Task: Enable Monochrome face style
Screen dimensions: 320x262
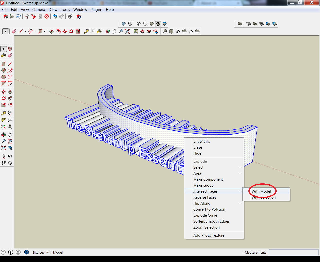Action: tap(165, 24)
